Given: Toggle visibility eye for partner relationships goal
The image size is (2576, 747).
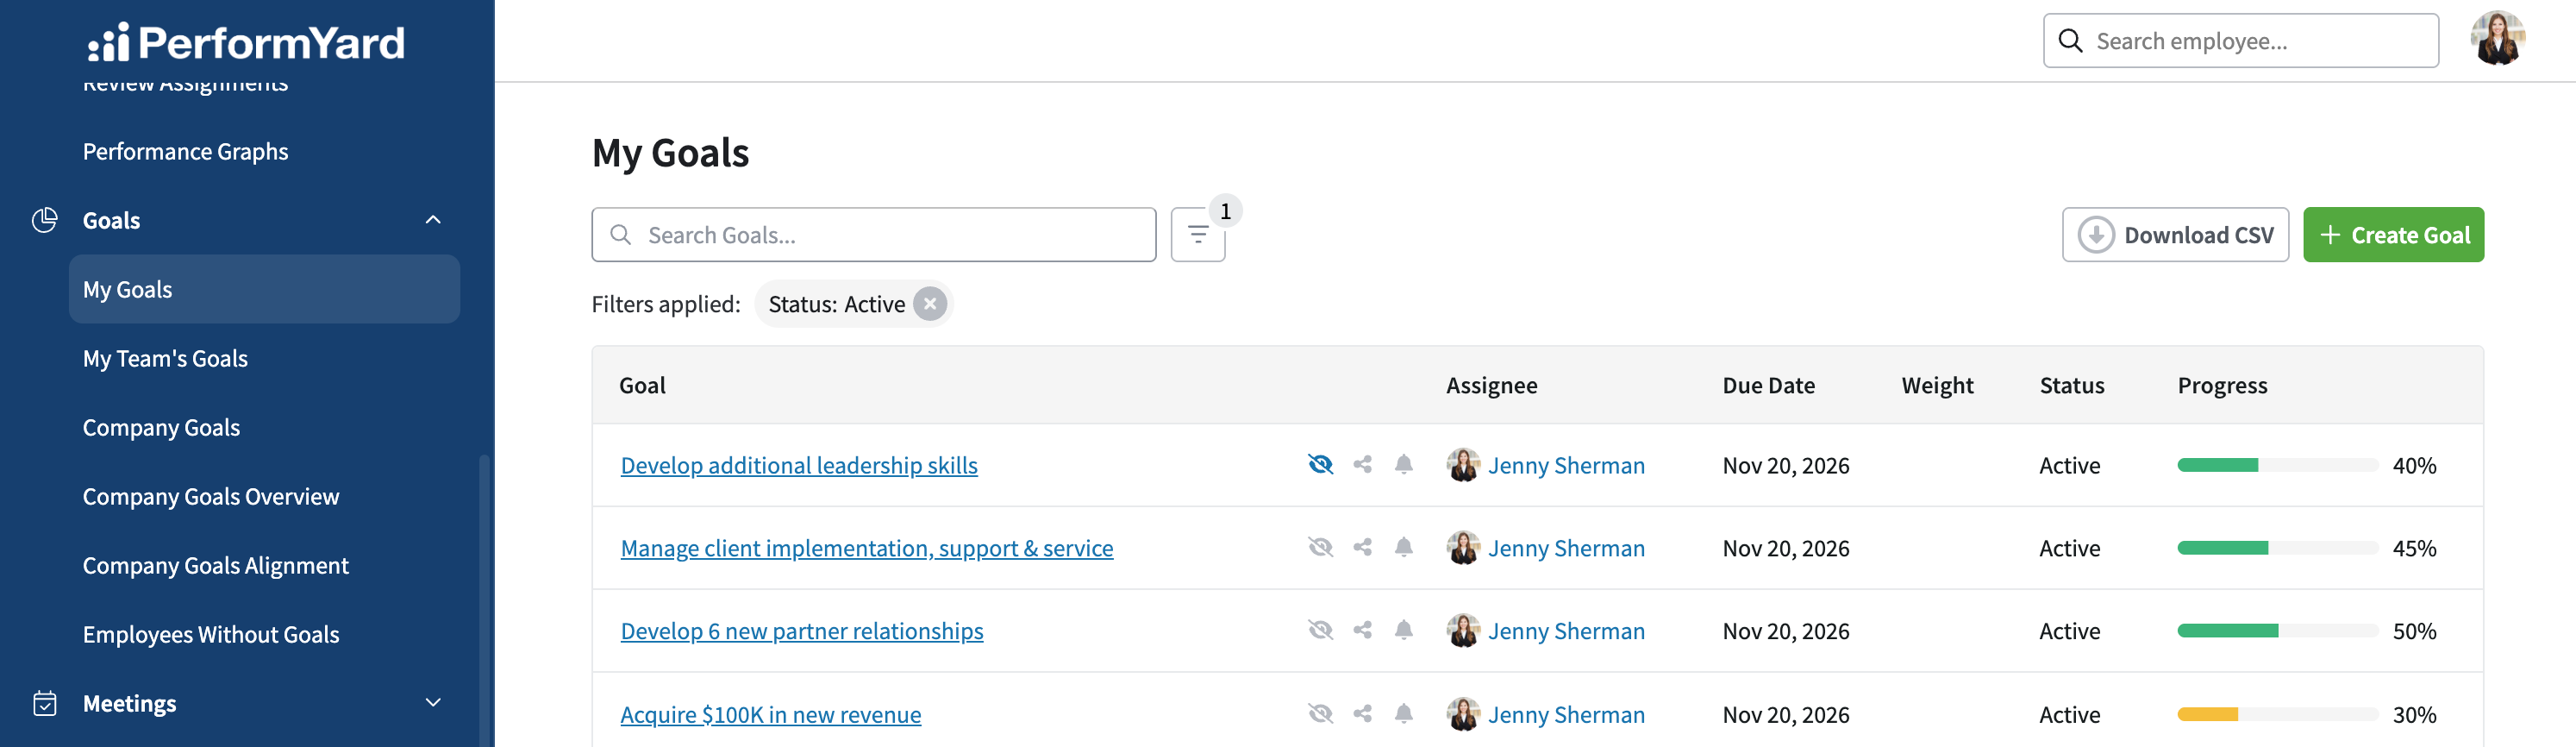Looking at the screenshot, I should [1320, 630].
